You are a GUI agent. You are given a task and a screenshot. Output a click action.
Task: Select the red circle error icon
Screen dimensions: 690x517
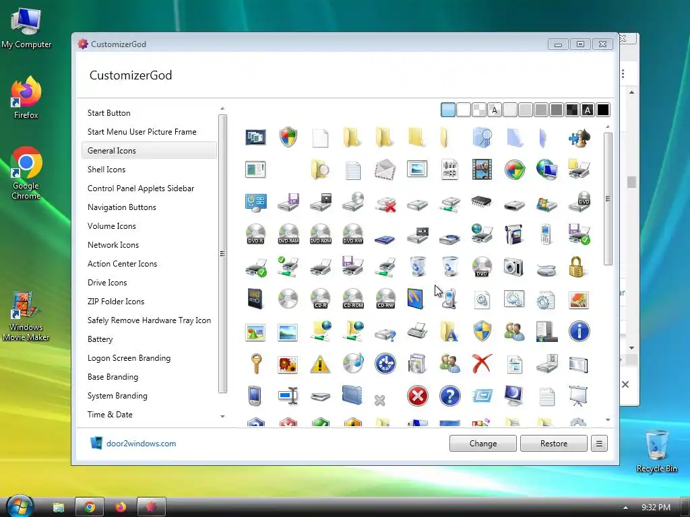[418, 396]
